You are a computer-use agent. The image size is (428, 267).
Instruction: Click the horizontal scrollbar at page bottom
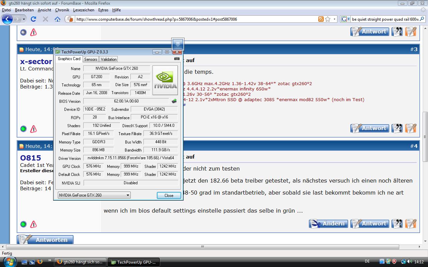click(202, 247)
